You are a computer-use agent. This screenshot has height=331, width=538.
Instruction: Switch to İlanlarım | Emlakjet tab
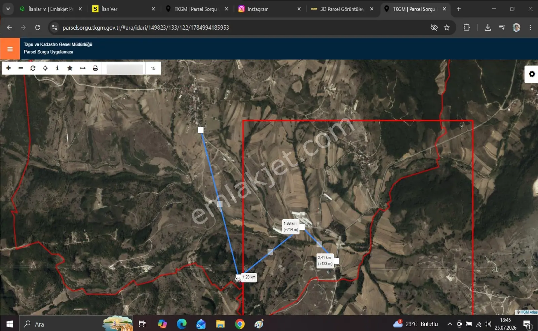(x=51, y=9)
